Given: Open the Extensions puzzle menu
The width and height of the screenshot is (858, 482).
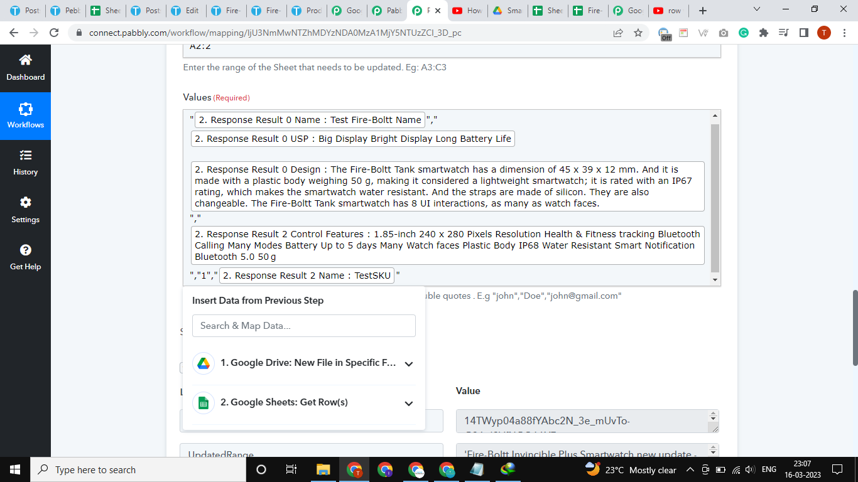Looking at the screenshot, I should pos(764,33).
